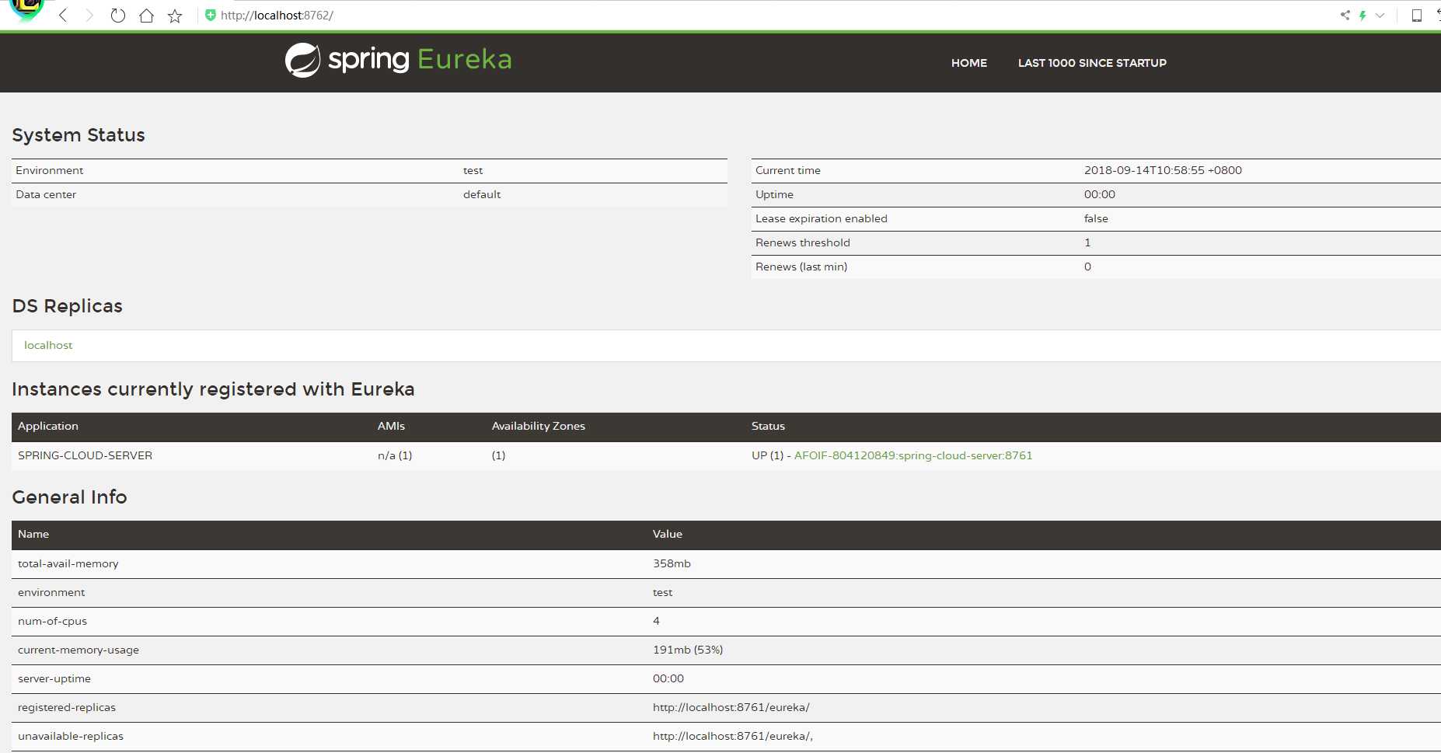Viewport: 1441px width, 753px height.
Task: Open AFOIF-804120849:spring-cloud-server:8761 instance link
Action: 913,455
